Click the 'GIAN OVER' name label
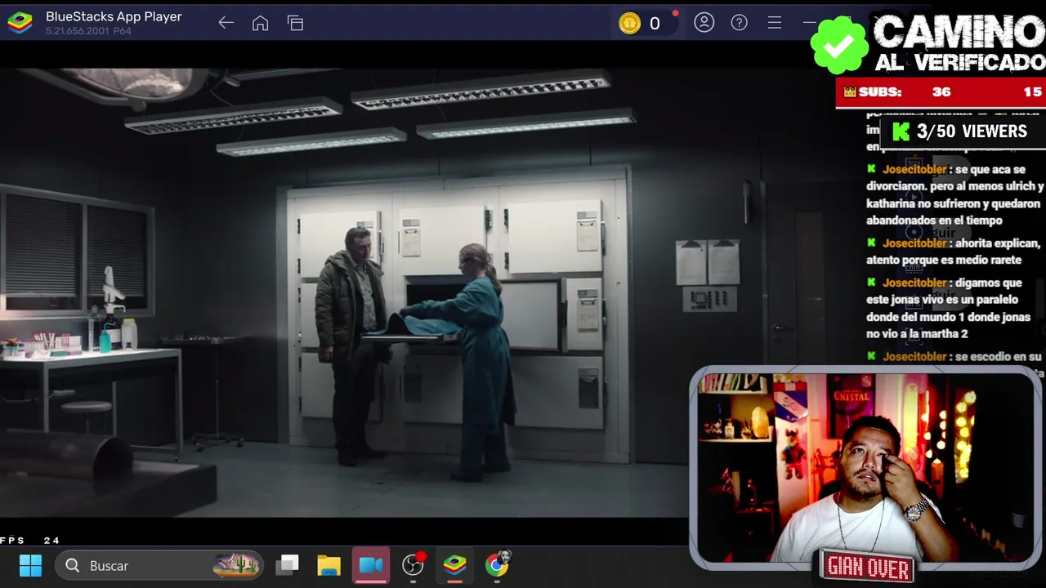 (x=868, y=567)
